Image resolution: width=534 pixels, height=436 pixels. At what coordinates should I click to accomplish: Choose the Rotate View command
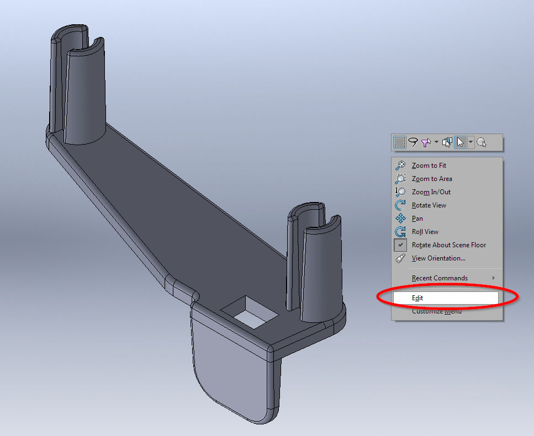(447, 205)
